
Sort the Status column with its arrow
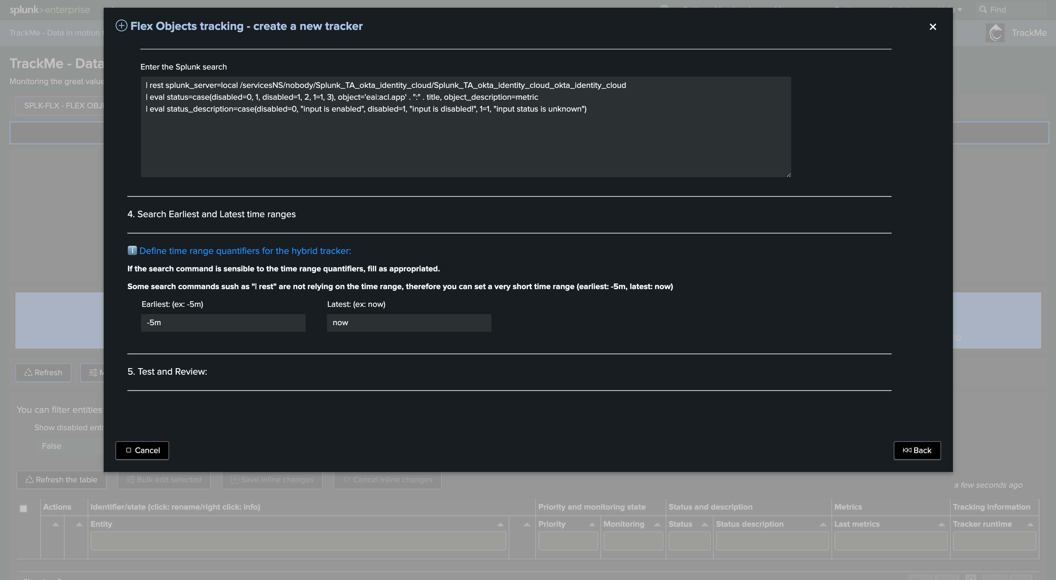pos(705,525)
